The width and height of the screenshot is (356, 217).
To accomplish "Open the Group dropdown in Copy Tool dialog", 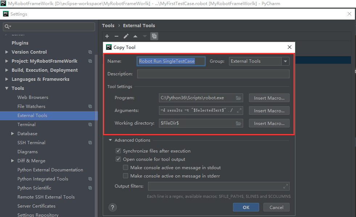I will tap(286, 61).
